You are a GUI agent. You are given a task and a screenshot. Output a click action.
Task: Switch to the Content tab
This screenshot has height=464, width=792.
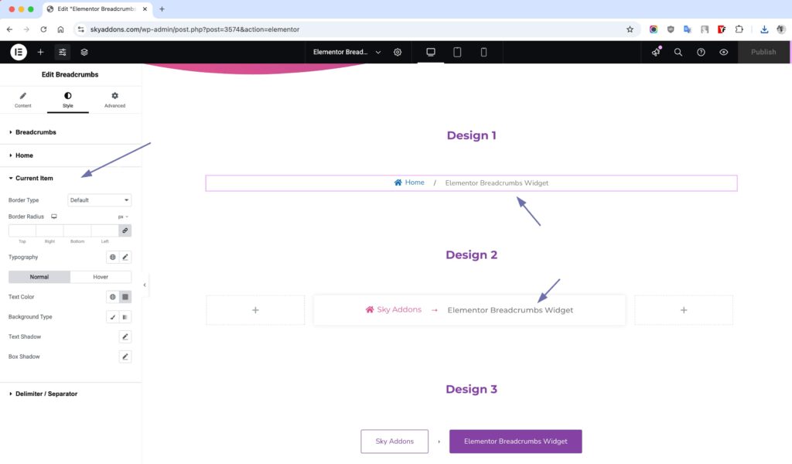click(x=22, y=100)
